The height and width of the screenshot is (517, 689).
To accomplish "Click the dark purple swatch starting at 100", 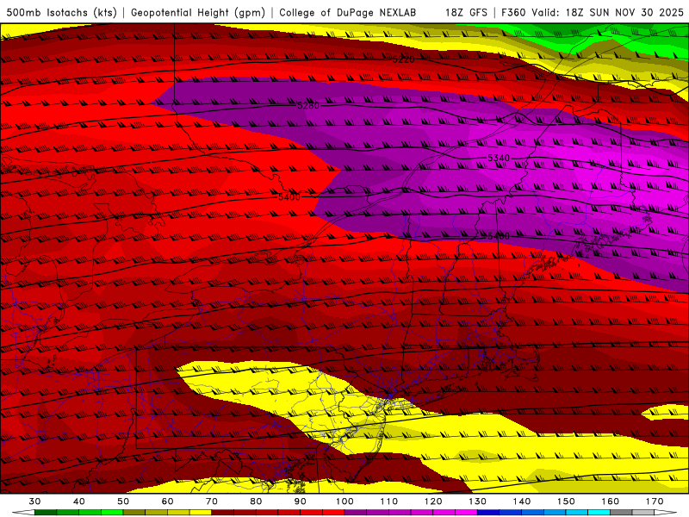I will pyautogui.click(x=356, y=513).
